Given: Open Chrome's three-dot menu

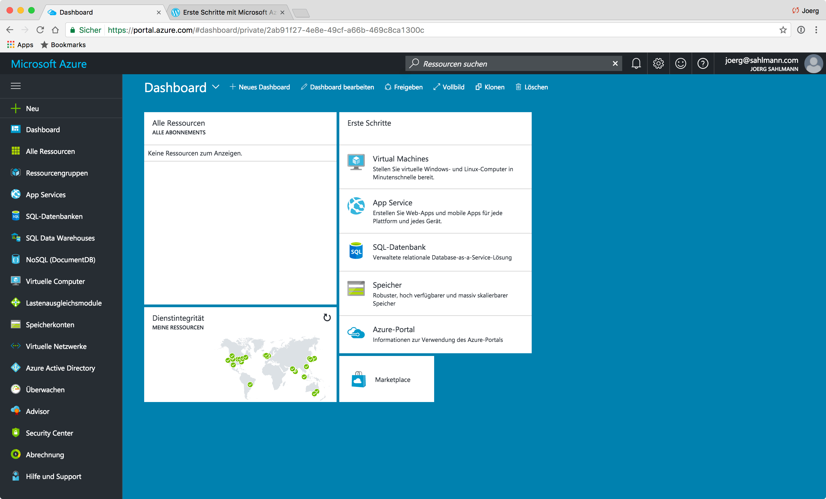Looking at the screenshot, I should click(816, 30).
